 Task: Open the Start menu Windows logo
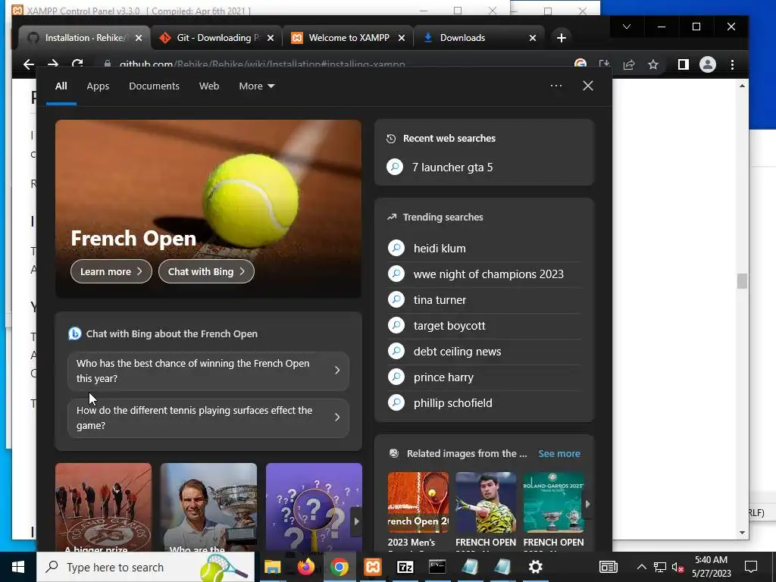tap(18, 567)
